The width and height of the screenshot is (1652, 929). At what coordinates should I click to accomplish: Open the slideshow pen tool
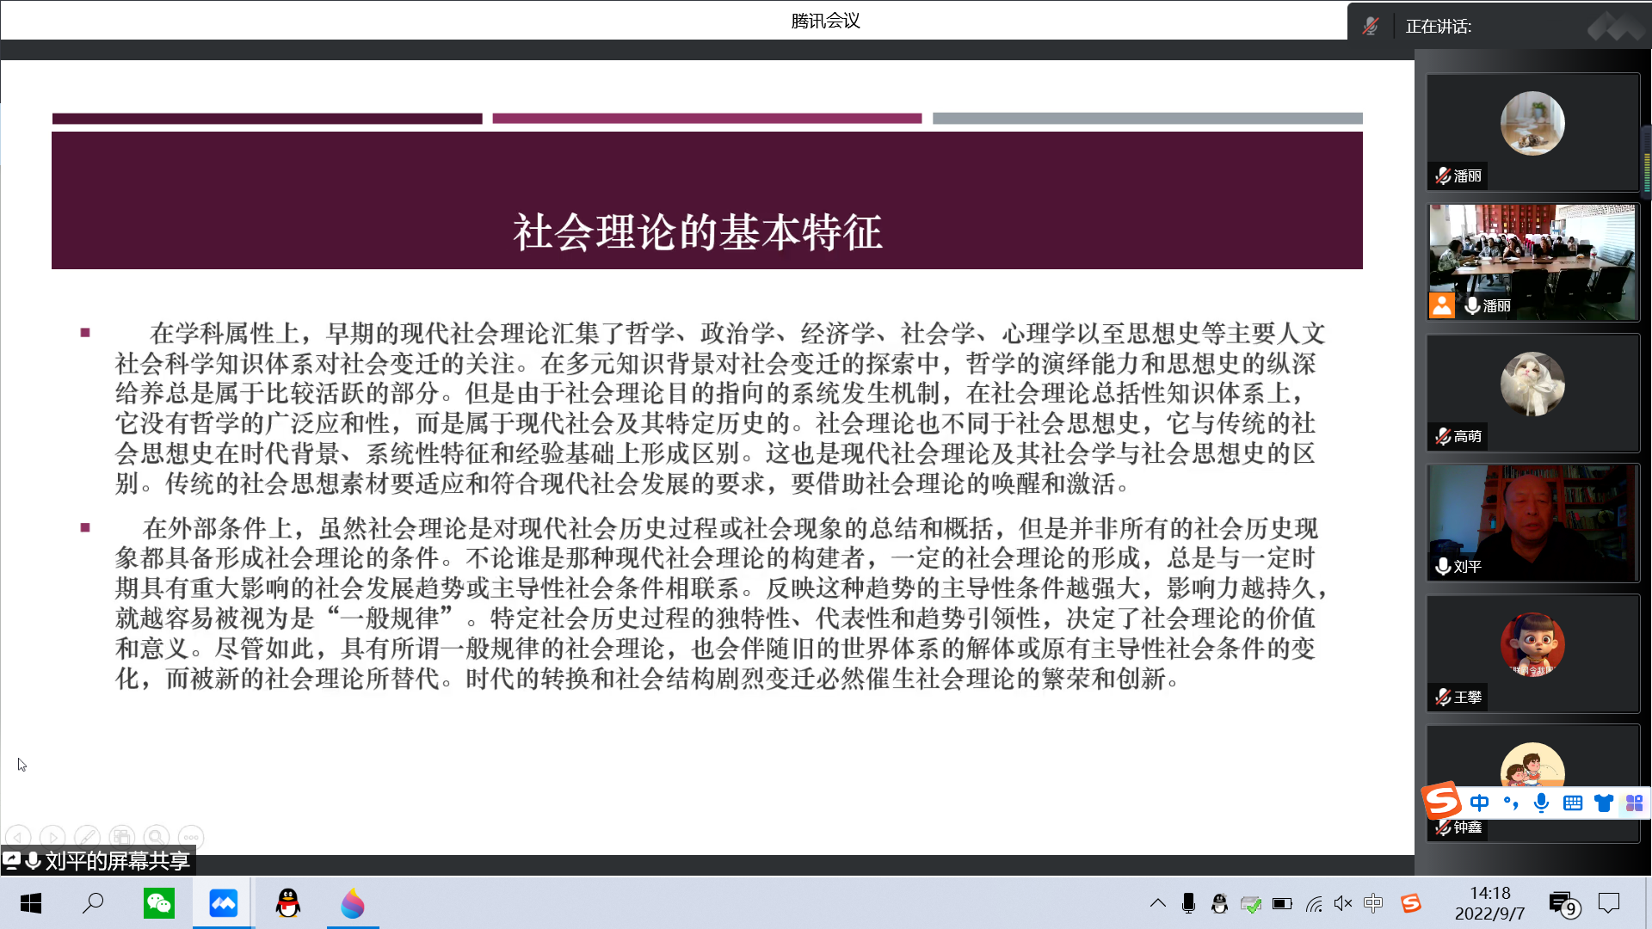[x=87, y=836]
